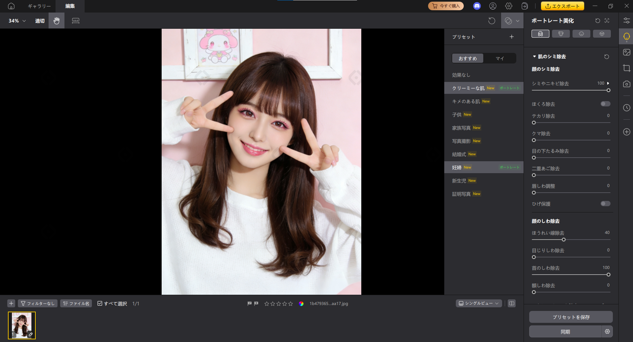Click the プリセットを保存 button
633x342 pixels.
[571, 317]
